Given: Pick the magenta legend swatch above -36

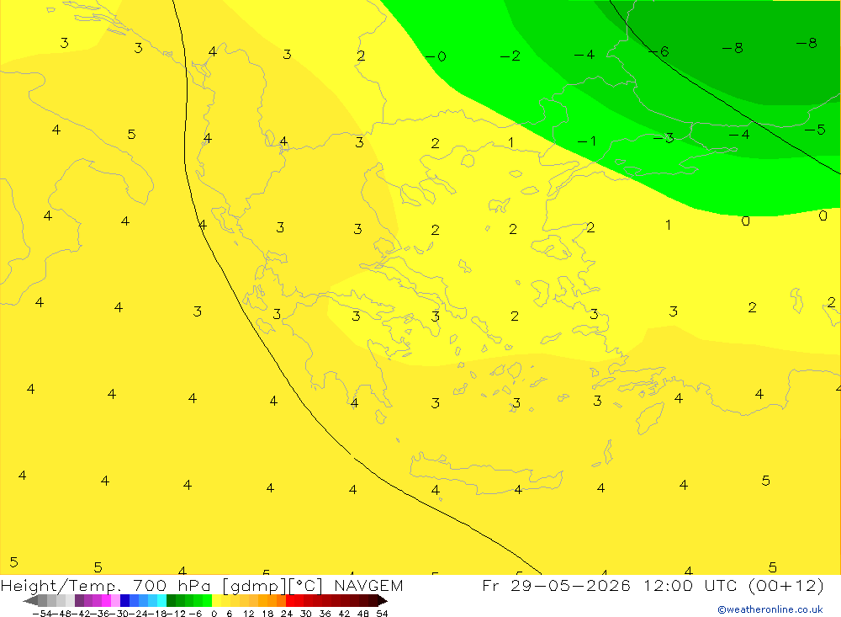Looking at the screenshot, I should click(106, 601).
